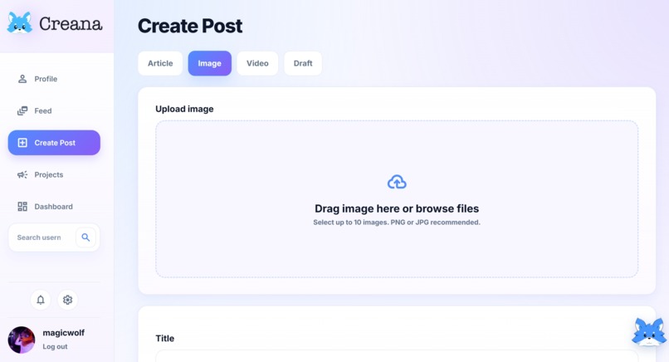Screen dimensions: 669x362
Task: Click "Drag image here or browse files"
Action: point(397,208)
